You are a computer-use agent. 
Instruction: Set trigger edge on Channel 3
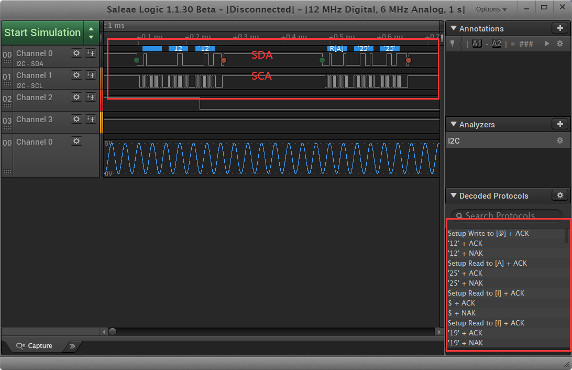coord(91,119)
